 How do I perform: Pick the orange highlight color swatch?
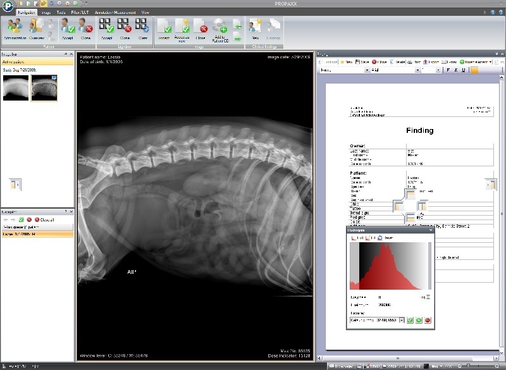point(475,70)
